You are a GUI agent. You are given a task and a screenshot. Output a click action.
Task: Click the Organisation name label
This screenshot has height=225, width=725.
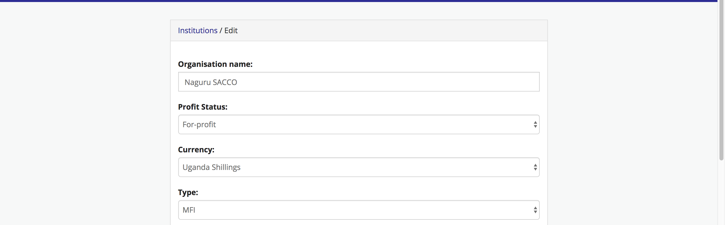[x=215, y=64]
